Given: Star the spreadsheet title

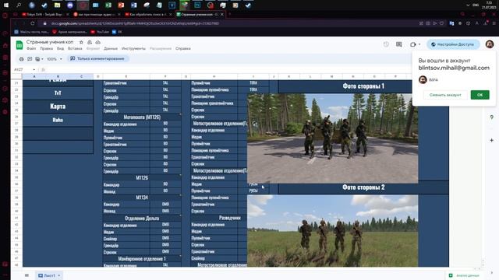Looking at the screenshot, I should point(81,42).
